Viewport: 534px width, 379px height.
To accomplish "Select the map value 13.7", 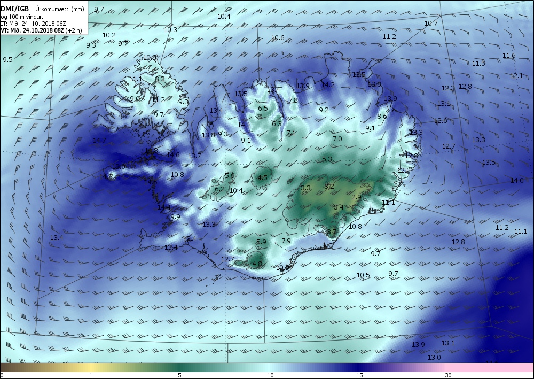I will click(x=194, y=156).
